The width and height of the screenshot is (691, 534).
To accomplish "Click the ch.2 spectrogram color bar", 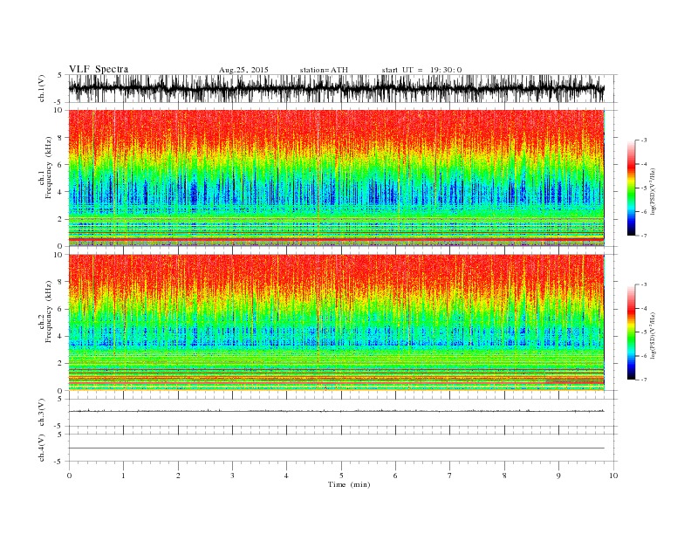I will tap(632, 332).
